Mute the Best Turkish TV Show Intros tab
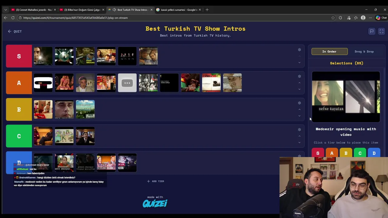The height and width of the screenshot is (218, 388). coord(114,10)
